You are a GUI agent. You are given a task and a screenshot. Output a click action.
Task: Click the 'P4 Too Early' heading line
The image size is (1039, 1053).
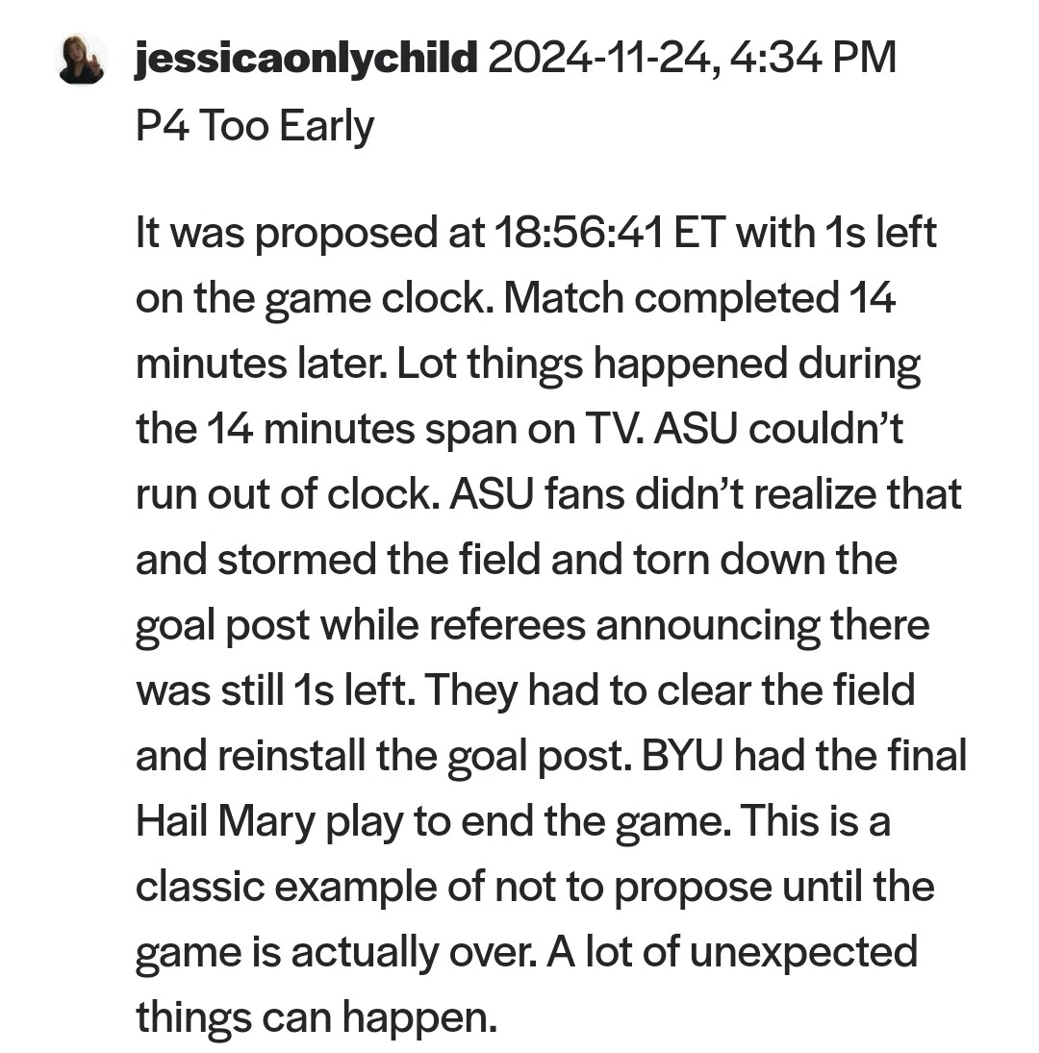coord(255,126)
